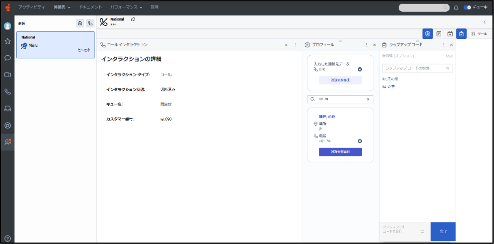Open the favorites star in the sidebar

coord(7,41)
